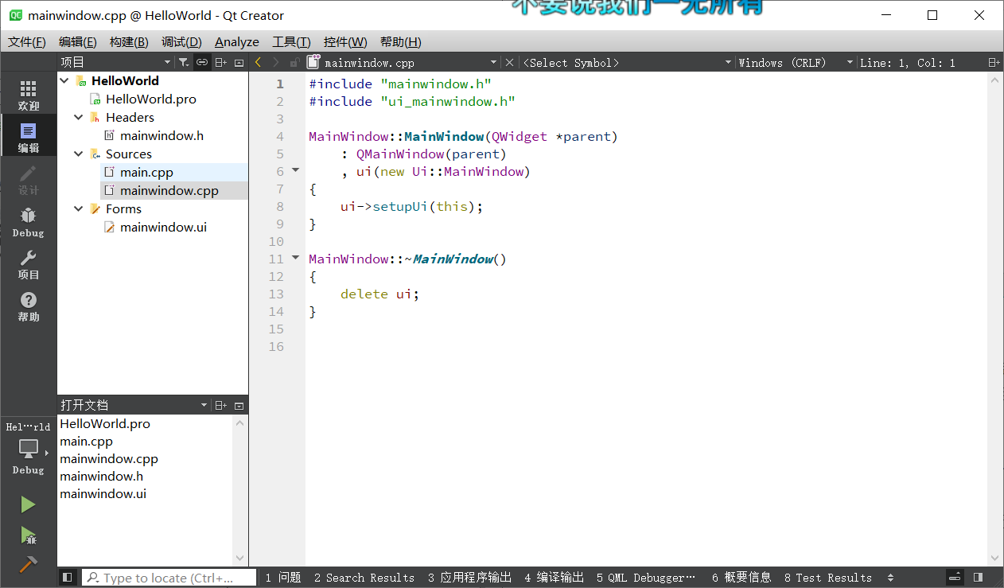Start debugging with the play-bug button
Viewport: 1004px width, 588px height.
tap(28, 535)
